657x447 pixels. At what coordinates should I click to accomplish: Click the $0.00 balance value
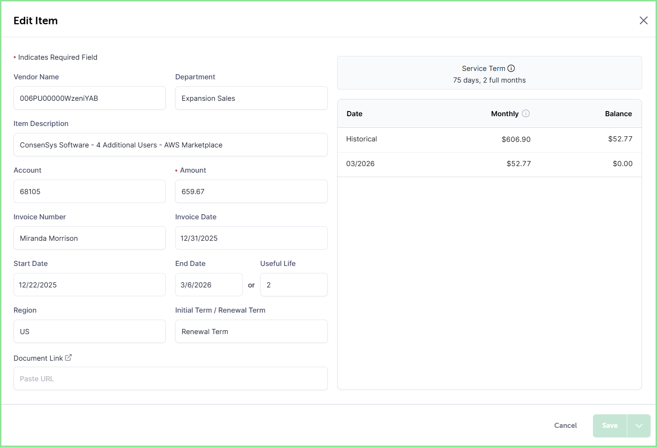(622, 164)
